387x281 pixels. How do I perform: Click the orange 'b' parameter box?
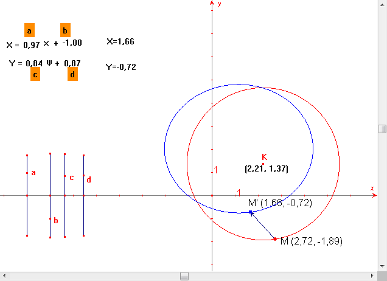[65, 30]
